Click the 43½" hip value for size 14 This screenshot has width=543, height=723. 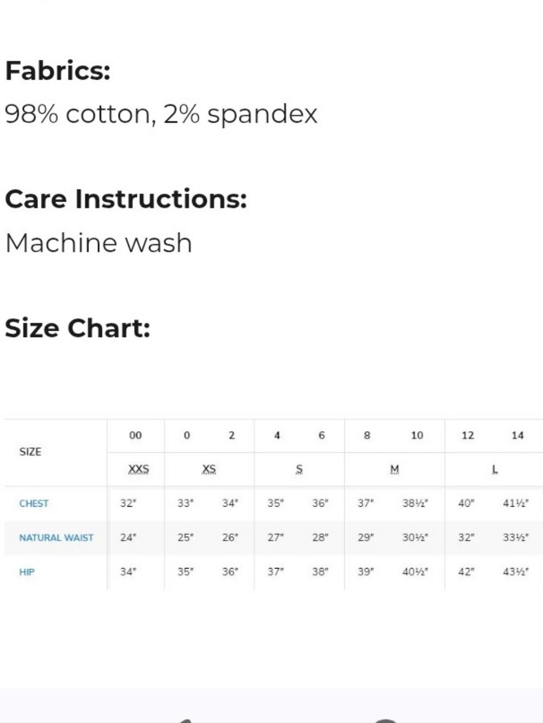516,572
